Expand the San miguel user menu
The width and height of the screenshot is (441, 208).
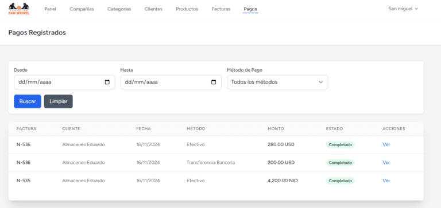[403, 9]
